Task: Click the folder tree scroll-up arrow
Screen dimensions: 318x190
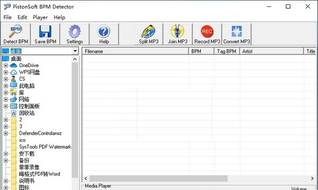Action: click(75, 59)
